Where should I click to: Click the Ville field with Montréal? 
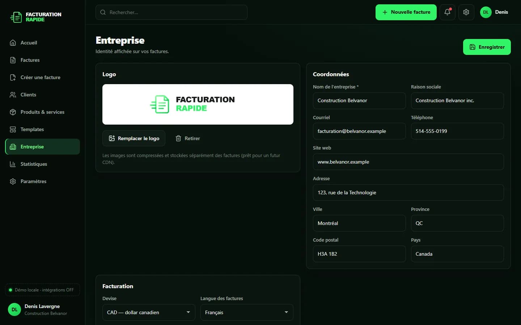tap(359, 223)
